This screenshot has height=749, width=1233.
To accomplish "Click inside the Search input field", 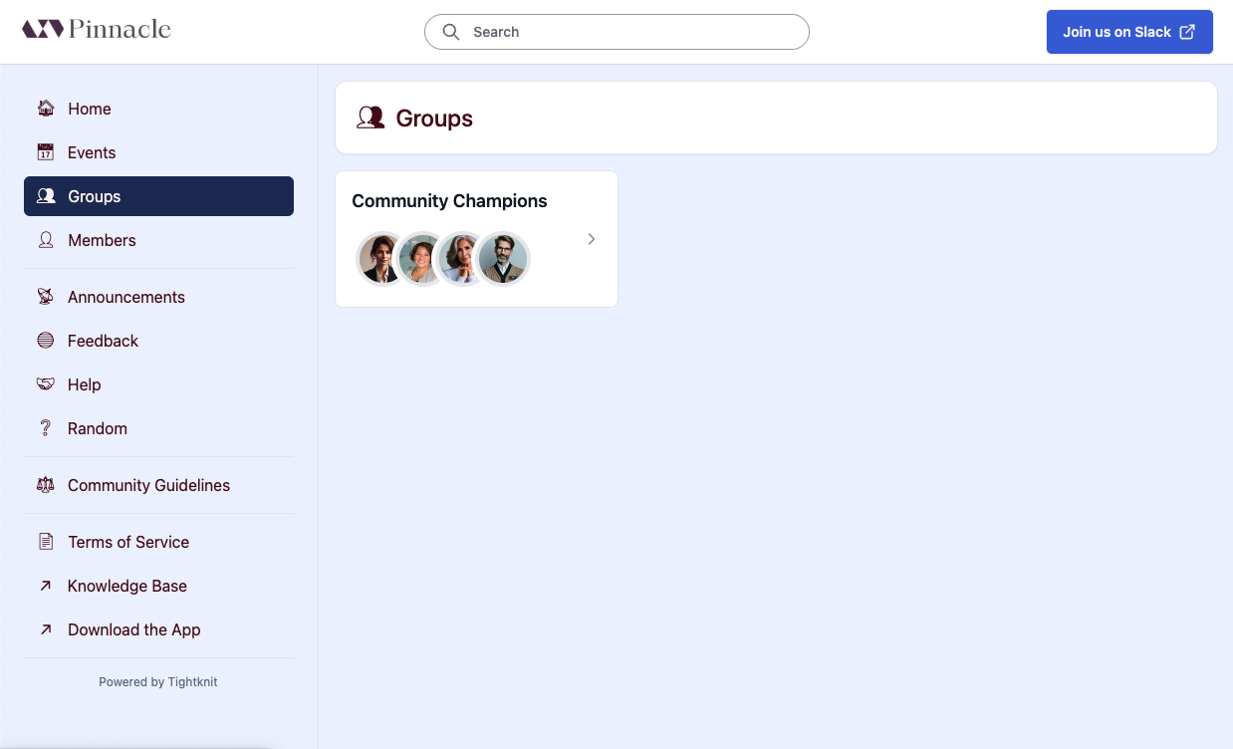I will [617, 31].
